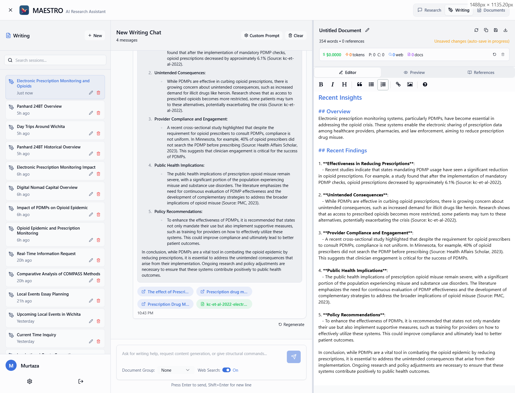Focus the Search sessions field
The height and width of the screenshot is (393, 515).
[55, 60]
